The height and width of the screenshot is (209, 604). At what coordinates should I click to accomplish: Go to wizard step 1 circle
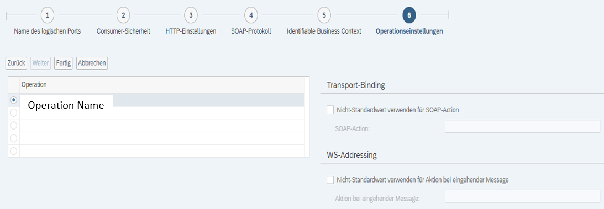click(x=48, y=15)
